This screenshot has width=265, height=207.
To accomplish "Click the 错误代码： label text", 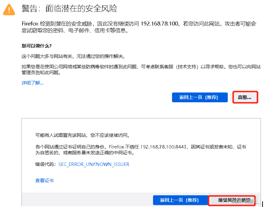I will pyautogui.click(x=46, y=164).
